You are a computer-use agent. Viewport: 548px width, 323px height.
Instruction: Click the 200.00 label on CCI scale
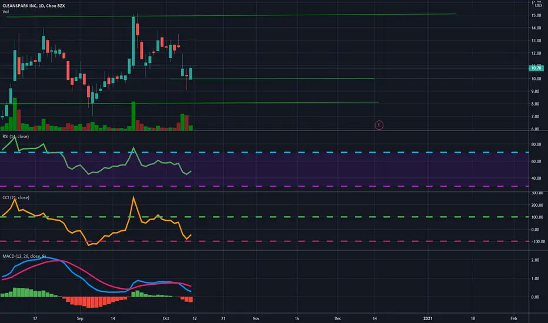click(x=537, y=205)
